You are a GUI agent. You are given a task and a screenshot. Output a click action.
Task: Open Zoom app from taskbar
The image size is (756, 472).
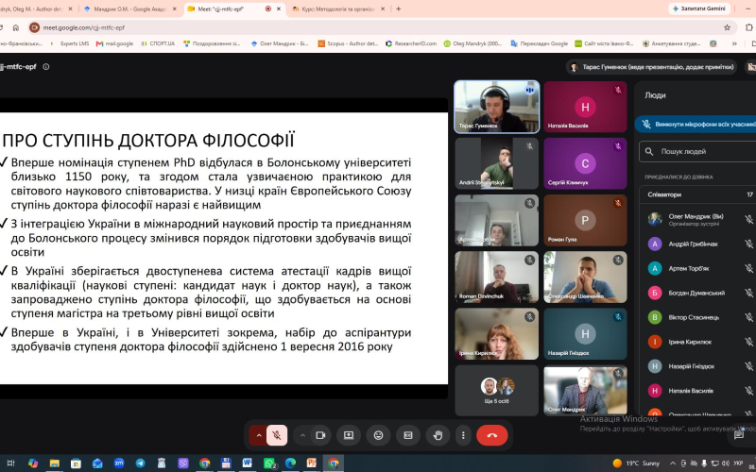tap(119, 463)
